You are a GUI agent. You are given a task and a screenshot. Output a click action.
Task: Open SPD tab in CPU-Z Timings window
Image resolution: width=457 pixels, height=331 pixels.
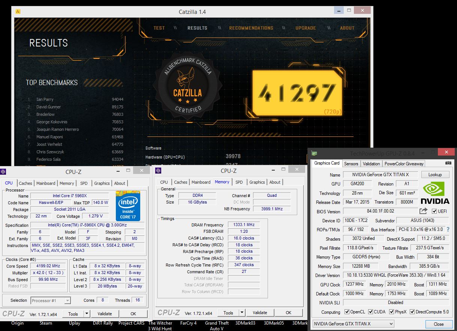pos(239,182)
